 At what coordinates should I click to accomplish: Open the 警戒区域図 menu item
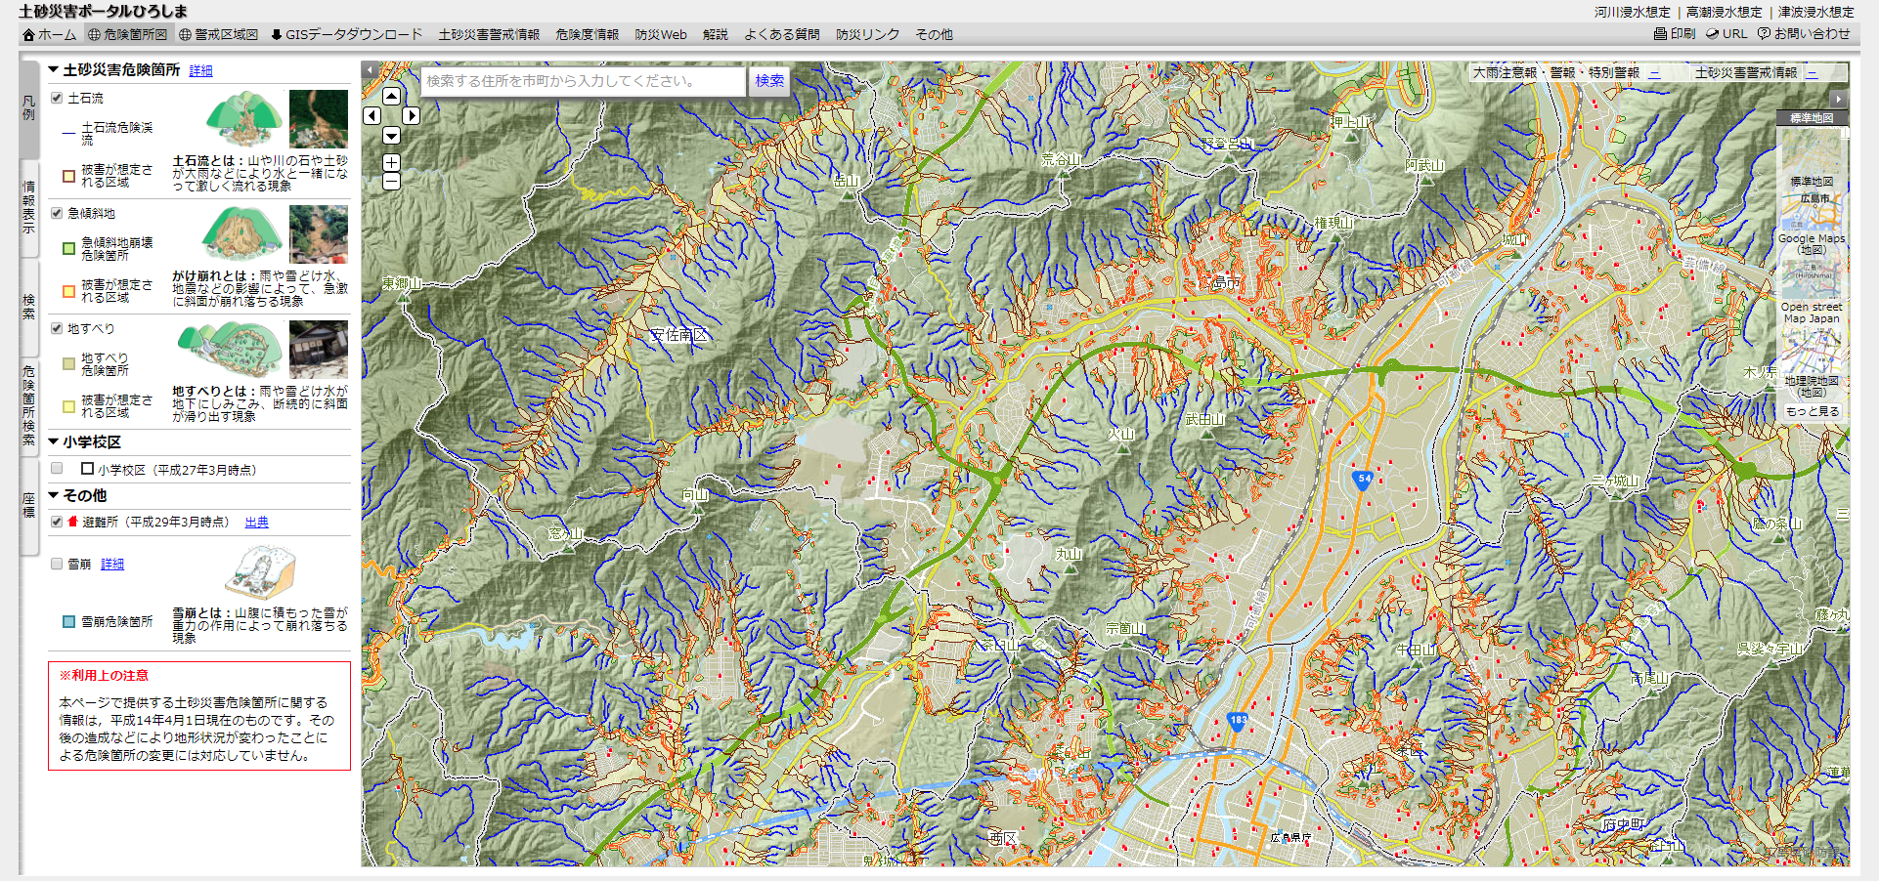pyautogui.click(x=218, y=34)
